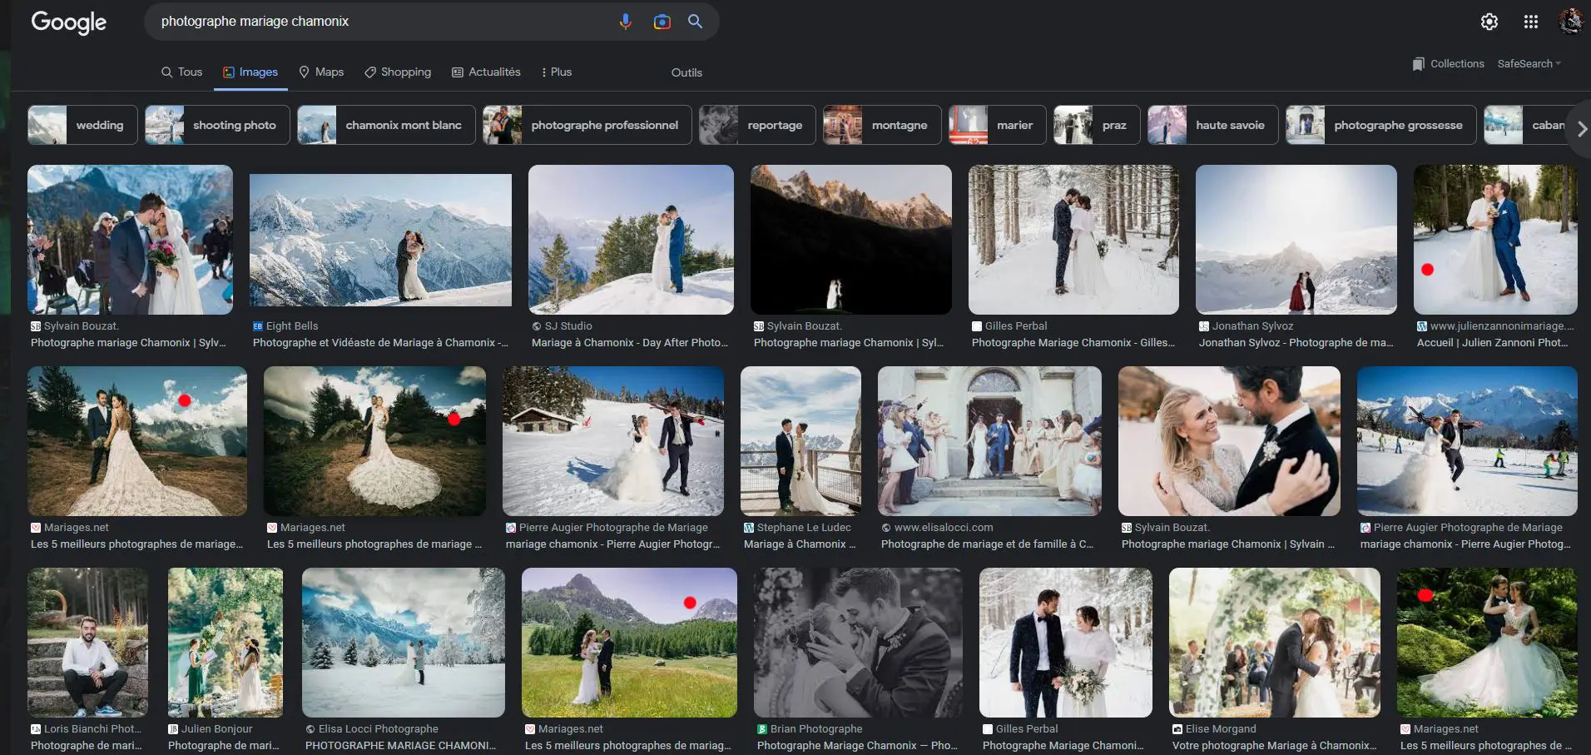Open the Actualités tab

point(486,72)
